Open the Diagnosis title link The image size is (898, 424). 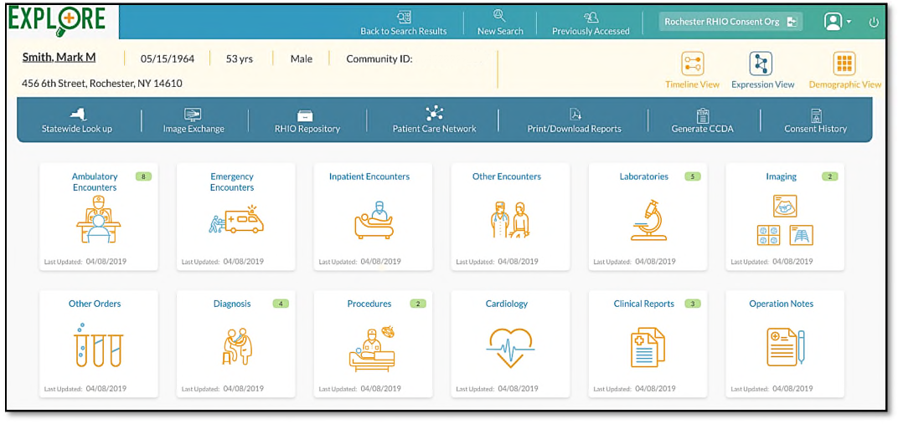[232, 304]
